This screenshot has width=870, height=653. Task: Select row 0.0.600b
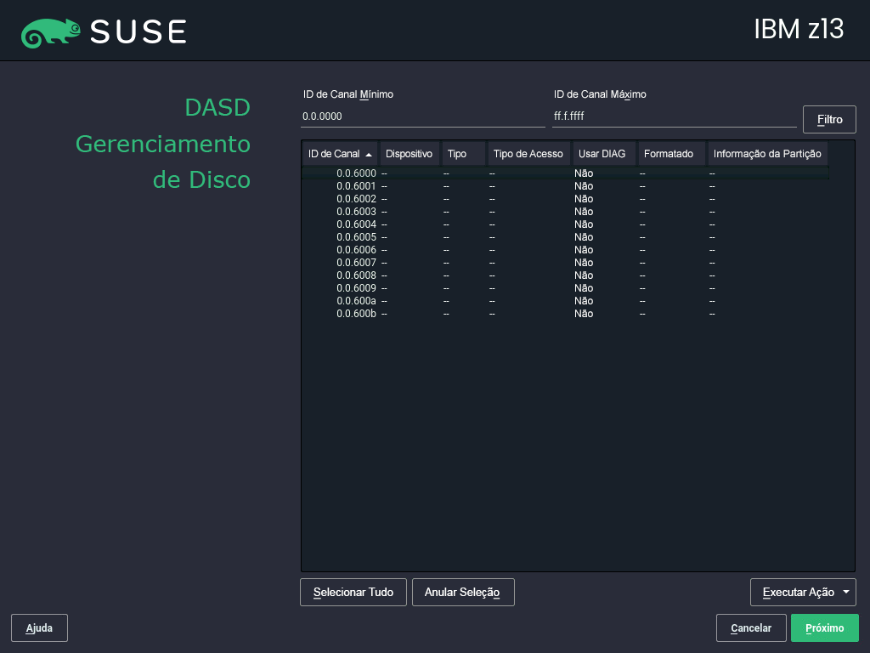[565, 314]
